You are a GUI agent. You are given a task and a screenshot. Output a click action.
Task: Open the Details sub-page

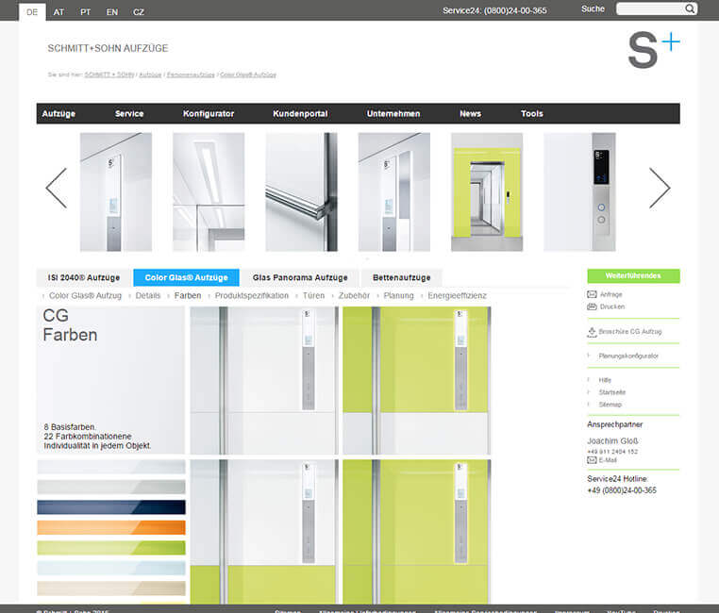coord(148,295)
